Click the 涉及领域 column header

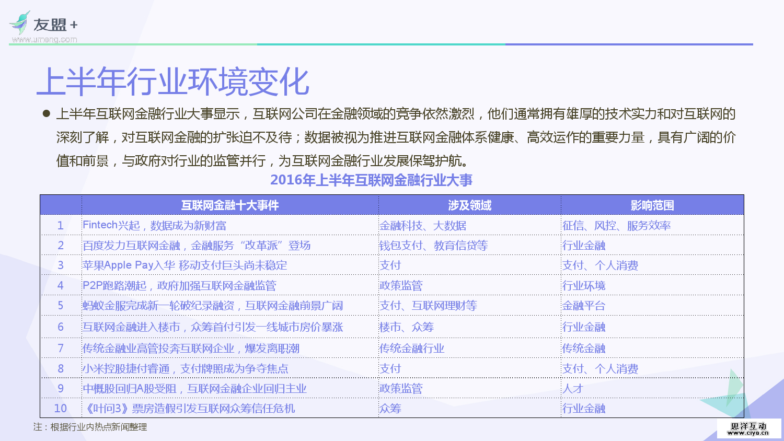coord(469,205)
